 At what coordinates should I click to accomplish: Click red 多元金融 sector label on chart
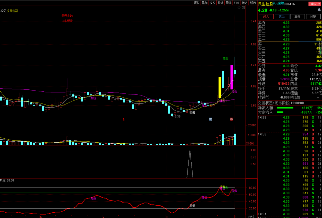pyautogui.click(x=67, y=16)
